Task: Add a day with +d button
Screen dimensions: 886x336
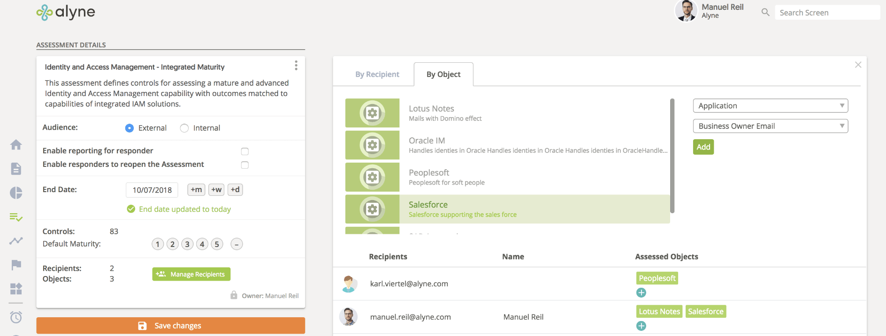Action: 235,190
